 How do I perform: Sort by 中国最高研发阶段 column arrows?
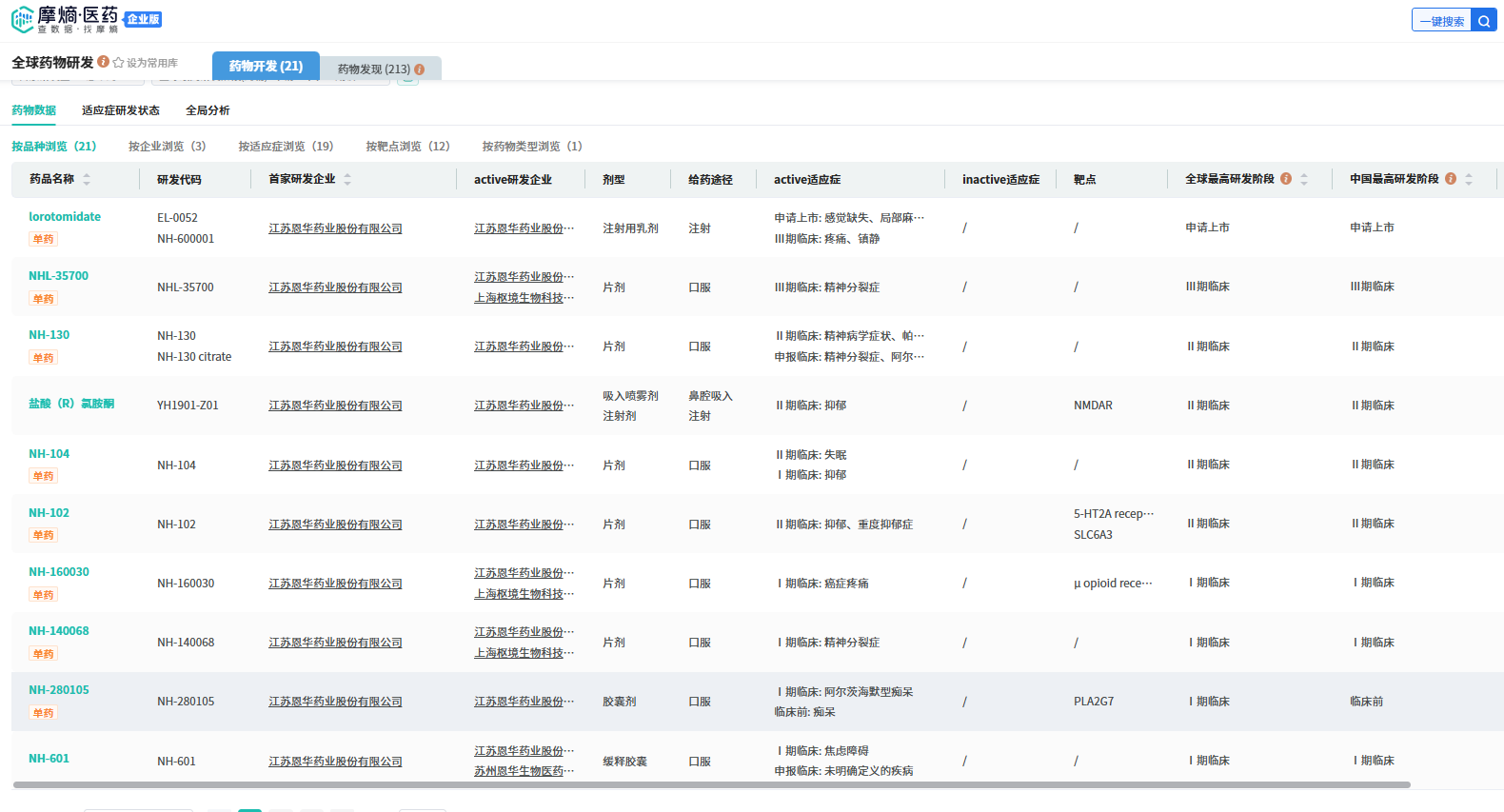[1469, 179]
